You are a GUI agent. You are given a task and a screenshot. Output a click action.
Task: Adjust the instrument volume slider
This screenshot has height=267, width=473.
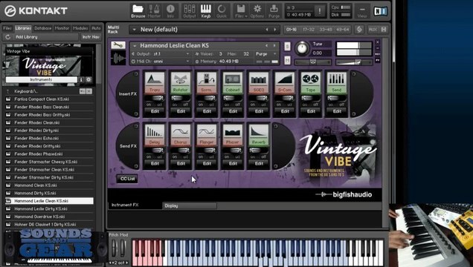pos(354,62)
